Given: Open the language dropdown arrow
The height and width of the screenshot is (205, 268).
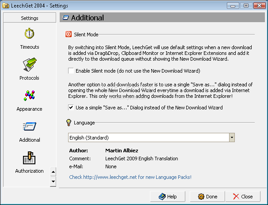Looking at the screenshot, I should pos(232,137).
